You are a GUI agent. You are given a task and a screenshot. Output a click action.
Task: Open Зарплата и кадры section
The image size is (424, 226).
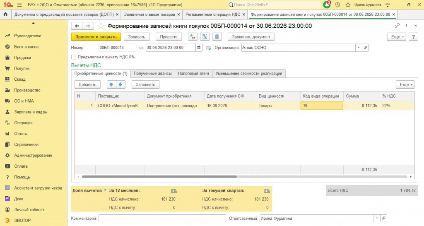tap(31, 112)
